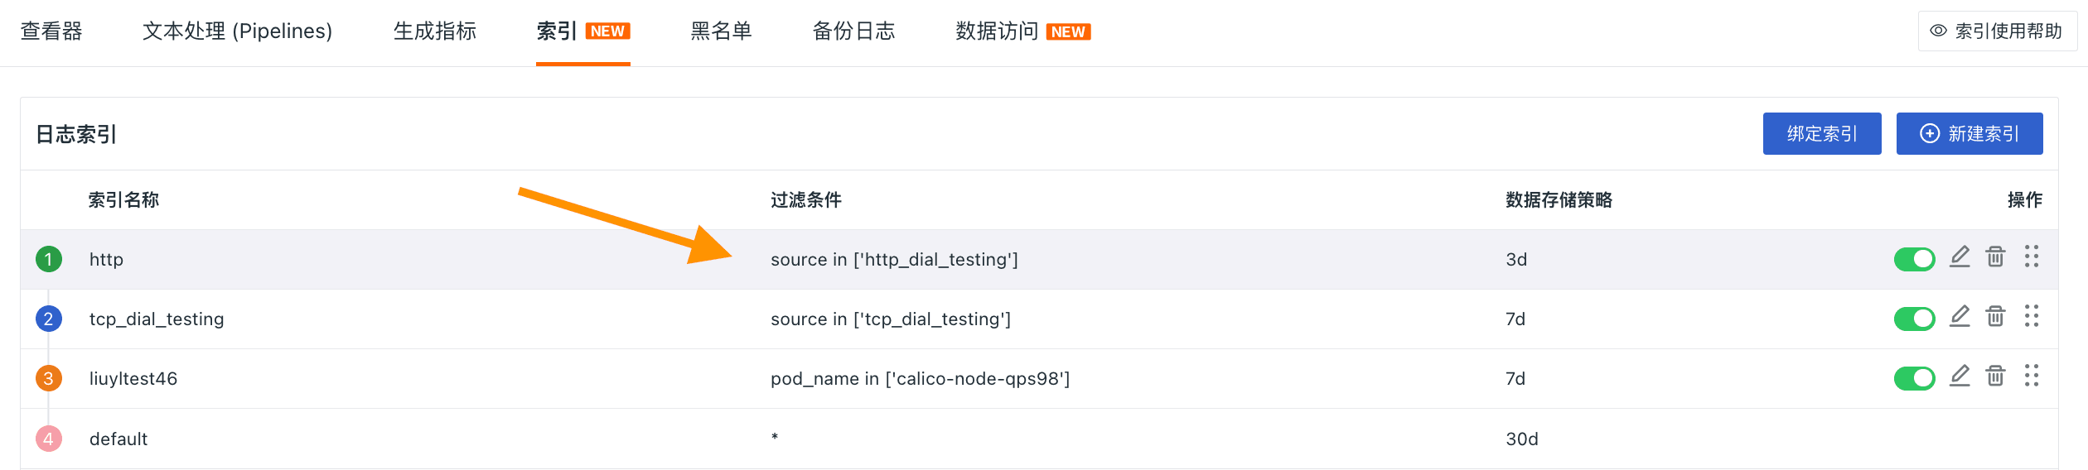Click the edit pencil icon for http index
2088x470 pixels.
pos(1960,257)
